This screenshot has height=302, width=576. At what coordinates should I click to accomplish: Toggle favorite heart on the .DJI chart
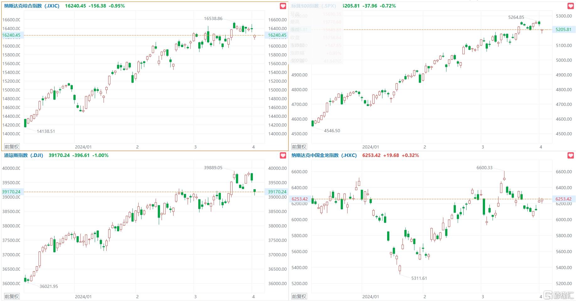(x=283, y=155)
